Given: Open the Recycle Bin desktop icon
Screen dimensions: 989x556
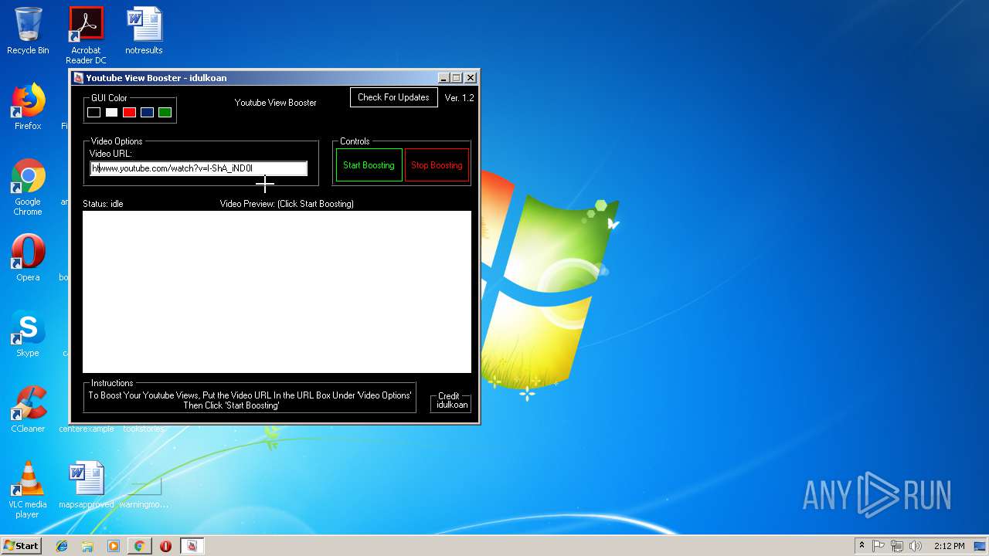Looking at the screenshot, I should point(28,31).
